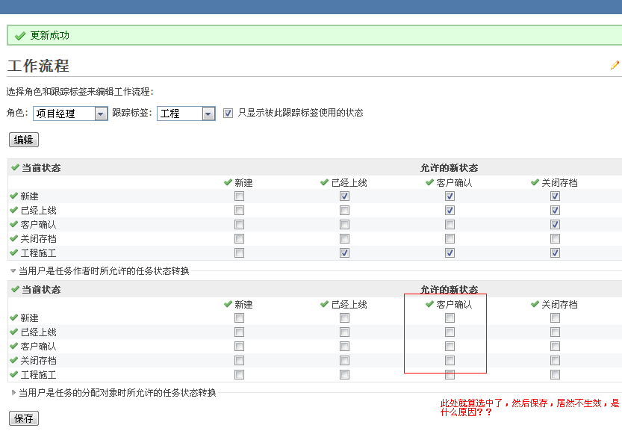Uncheck 工程施工 to 关闭存档 transition in upper table
This screenshot has height=437, width=622.
point(555,252)
